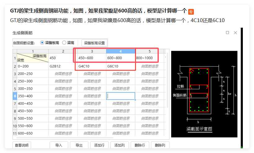Close the 生成侧面筋 dialog
Image resolution: width=254 pixels, height=153 pixels.
pyautogui.click(x=235, y=33)
